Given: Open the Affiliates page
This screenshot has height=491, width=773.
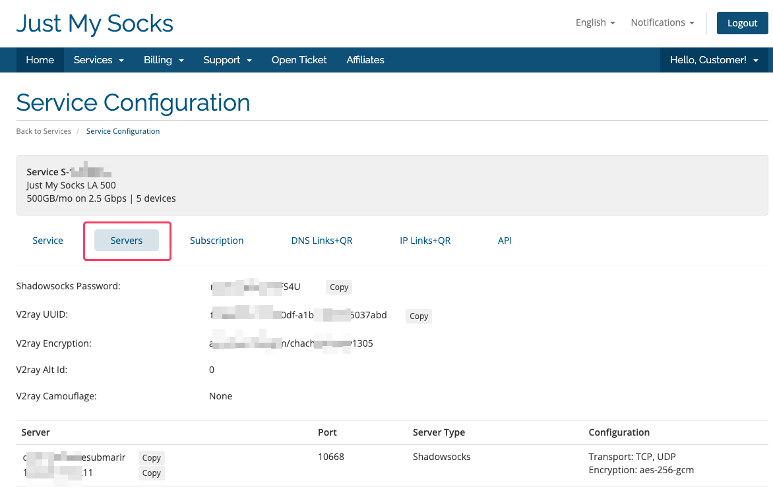Looking at the screenshot, I should click(365, 60).
